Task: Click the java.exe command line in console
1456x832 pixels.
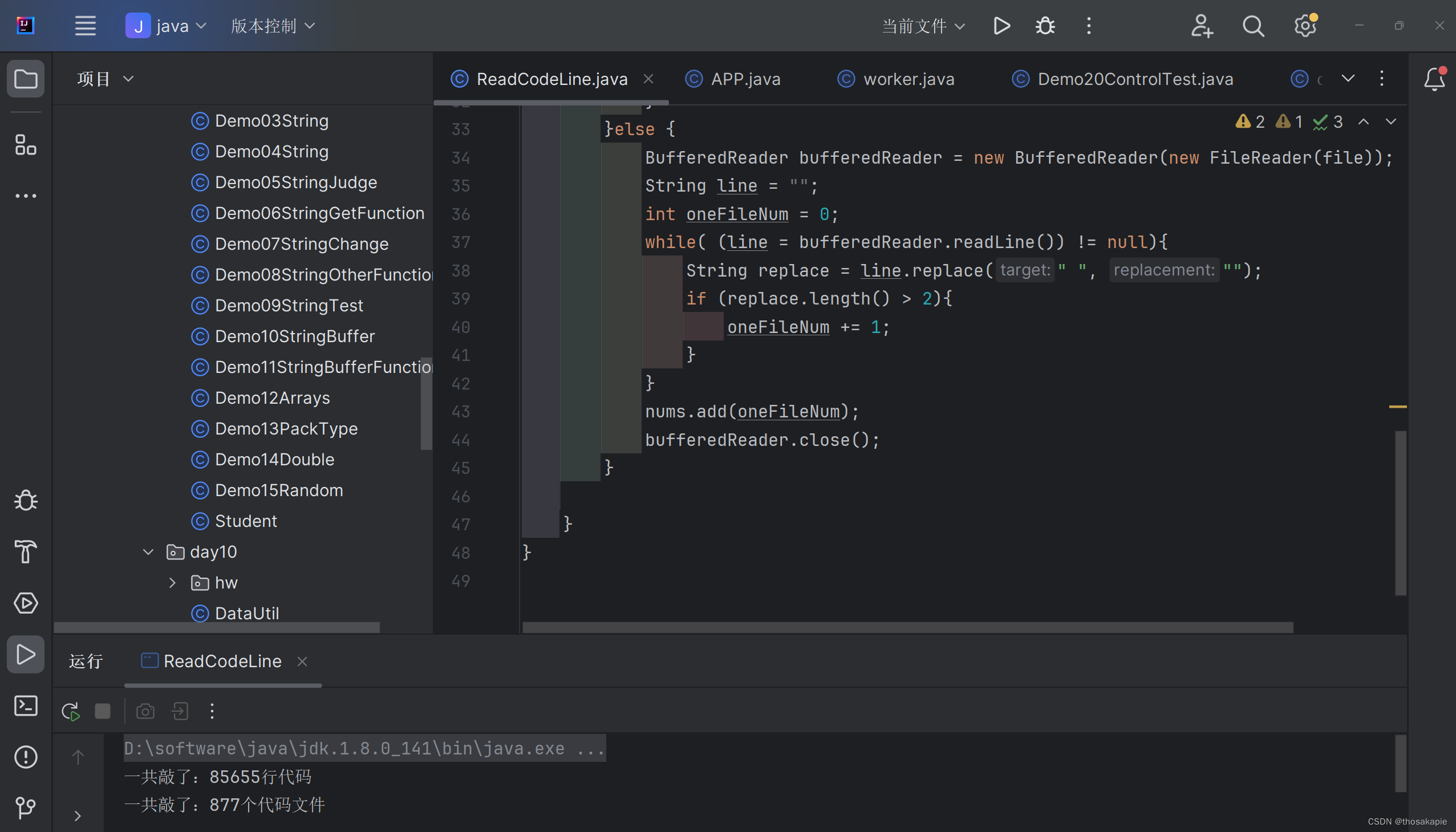Action: pos(364,748)
